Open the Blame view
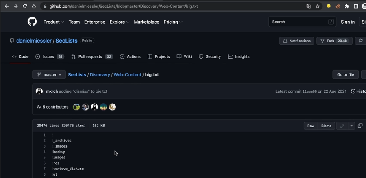This screenshot has height=178, width=366. point(326,126)
